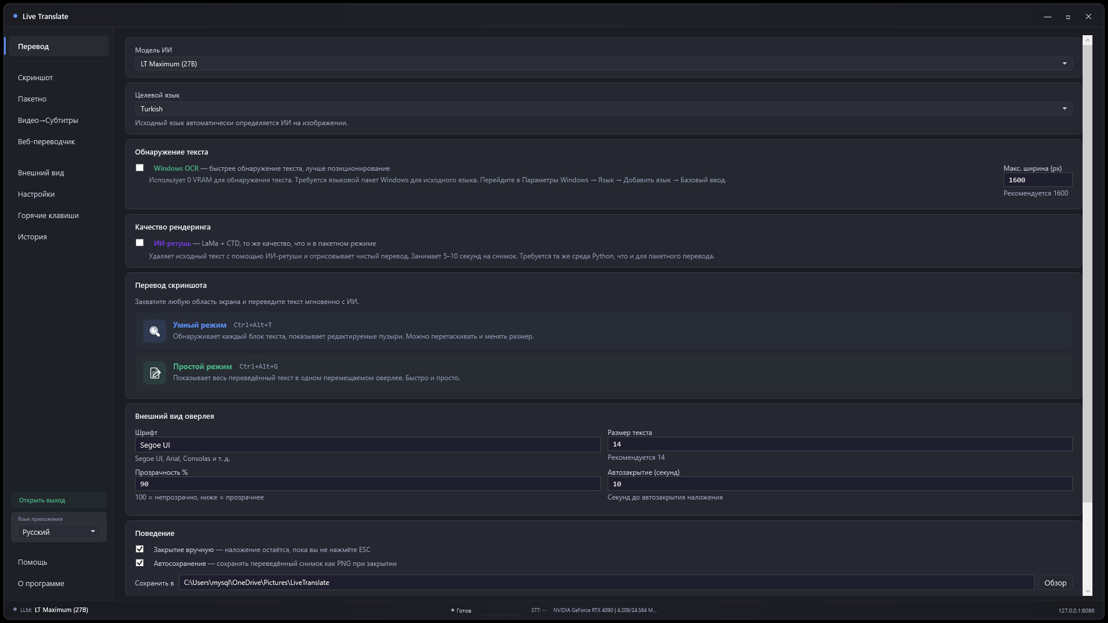Viewport: 1108px width, 623px height.
Task: Click the Сохранить в path field
Action: [607, 583]
